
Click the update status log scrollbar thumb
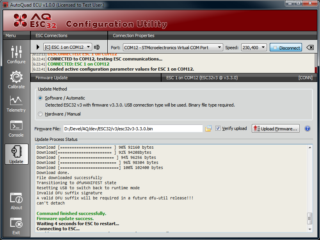(310, 219)
